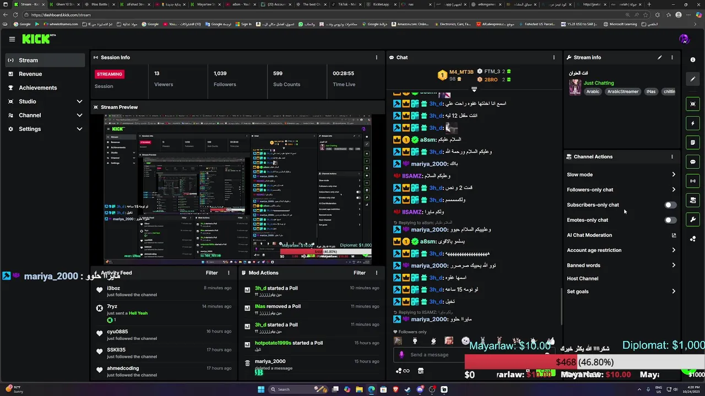The height and width of the screenshot is (396, 705).
Task: Switch to the TikTok browser tab
Action: click(x=346, y=4)
